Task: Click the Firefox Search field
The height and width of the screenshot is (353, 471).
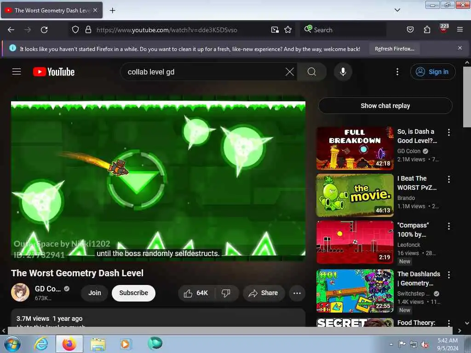Action: (x=343, y=30)
